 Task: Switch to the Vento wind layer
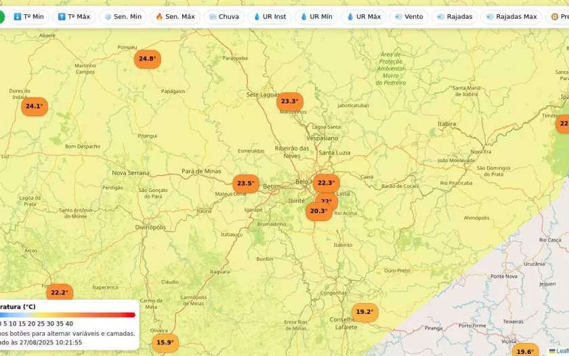pyautogui.click(x=408, y=16)
